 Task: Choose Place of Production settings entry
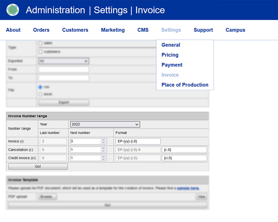click(x=185, y=85)
